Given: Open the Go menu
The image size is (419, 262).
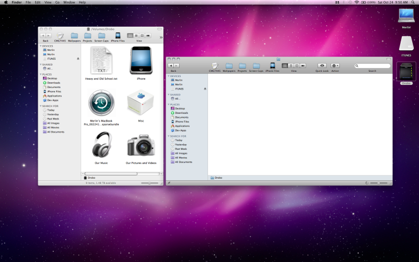Looking at the screenshot, I should coord(58,3).
